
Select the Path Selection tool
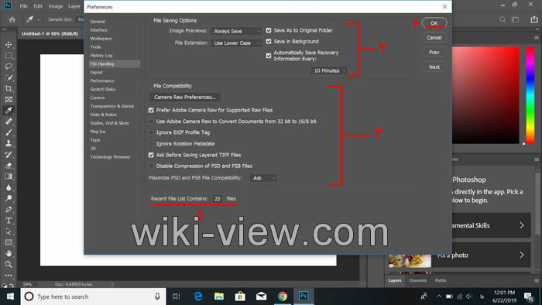[9, 231]
